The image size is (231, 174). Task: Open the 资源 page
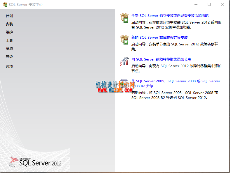(x=9, y=49)
